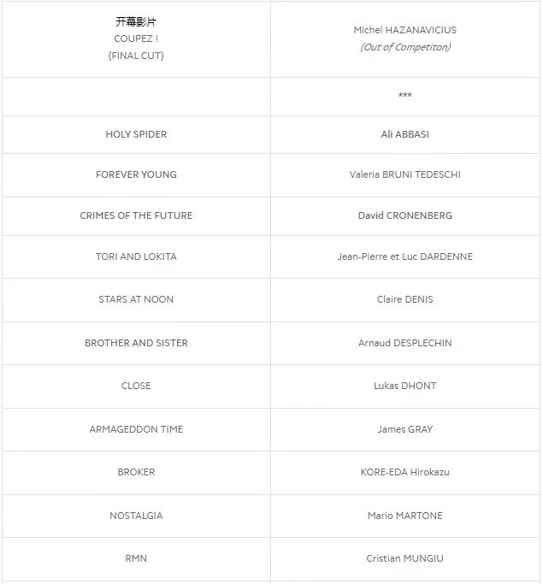Click the TORI AND LOKITA entry
543x584 pixels.
point(136,257)
